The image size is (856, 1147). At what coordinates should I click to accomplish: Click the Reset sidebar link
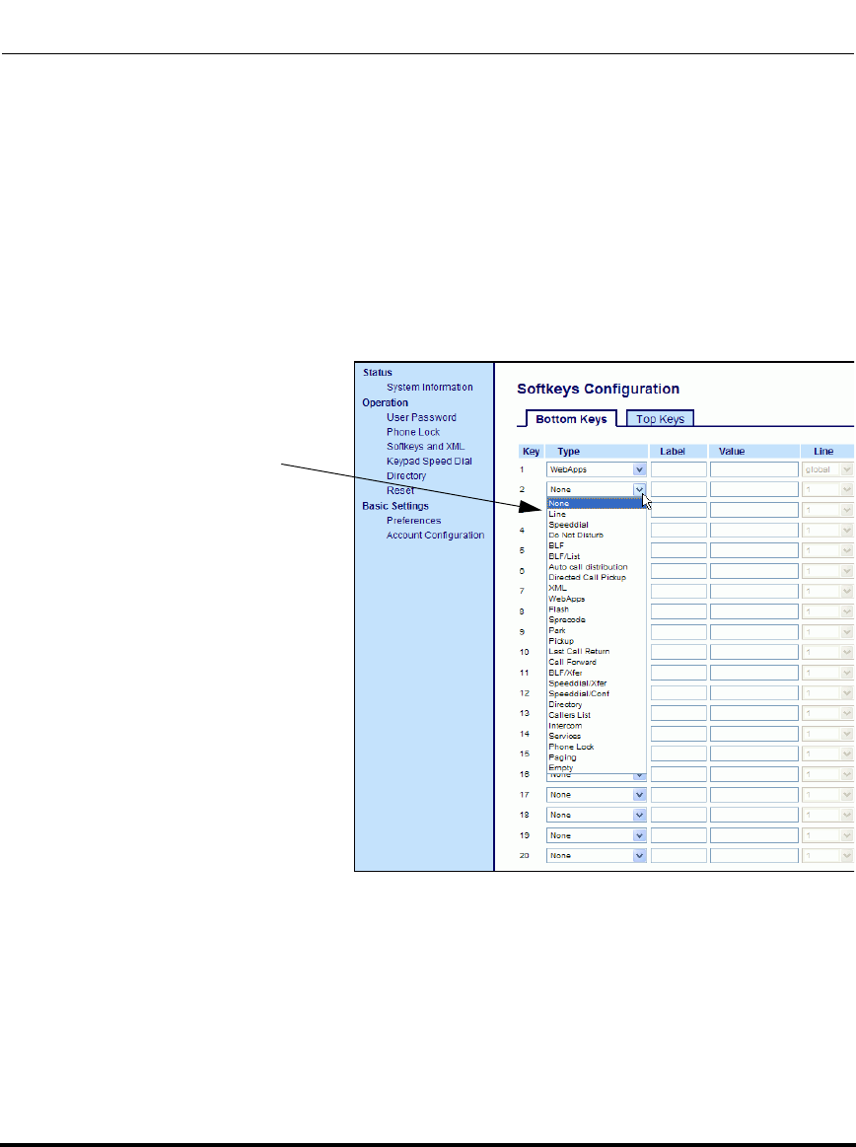(400, 490)
